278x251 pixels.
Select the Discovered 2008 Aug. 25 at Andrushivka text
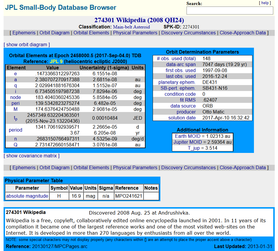[139, 213]
